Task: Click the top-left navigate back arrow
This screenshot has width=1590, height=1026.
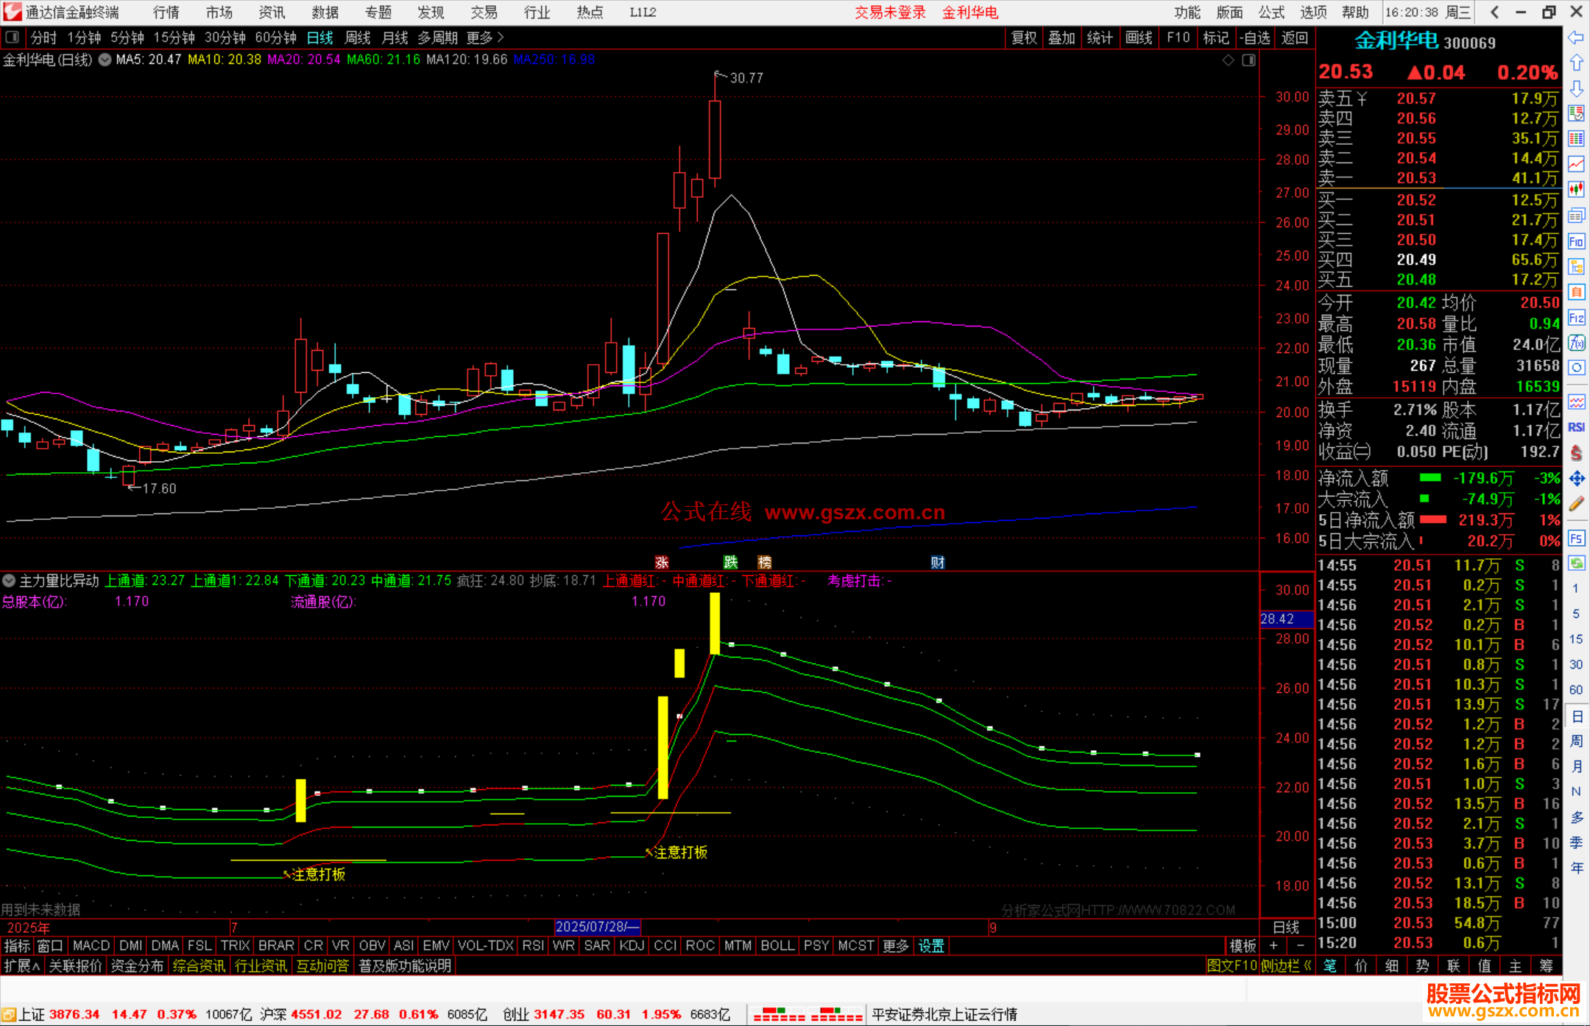Action: [1494, 12]
